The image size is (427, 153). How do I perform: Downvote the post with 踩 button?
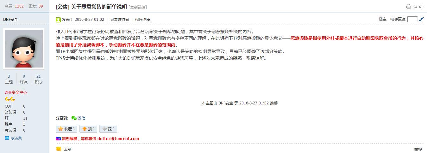[x=108, y=129]
